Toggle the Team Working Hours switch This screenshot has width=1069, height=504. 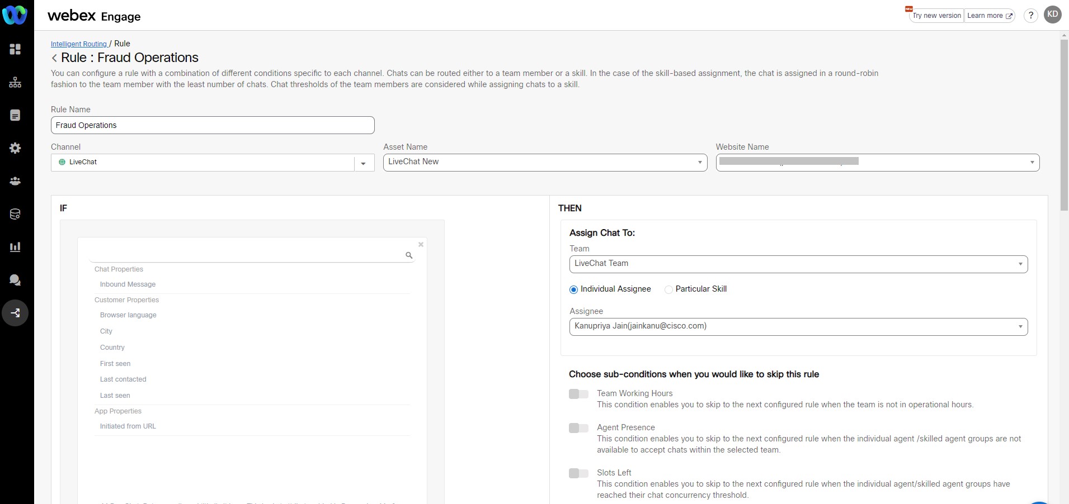point(578,394)
